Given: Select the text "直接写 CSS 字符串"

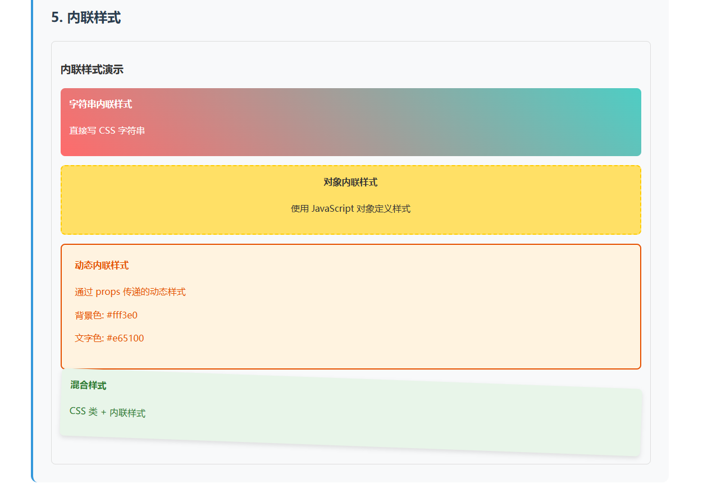Looking at the screenshot, I should pos(107,130).
